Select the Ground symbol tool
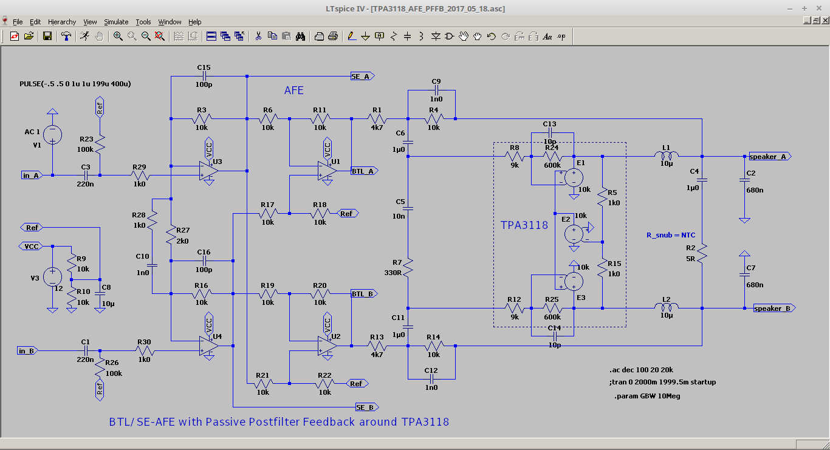The image size is (830, 450). pos(366,36)
